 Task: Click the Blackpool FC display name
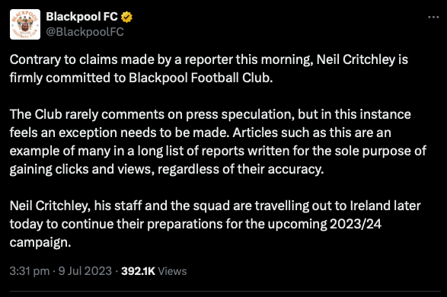tap(81, 17)
